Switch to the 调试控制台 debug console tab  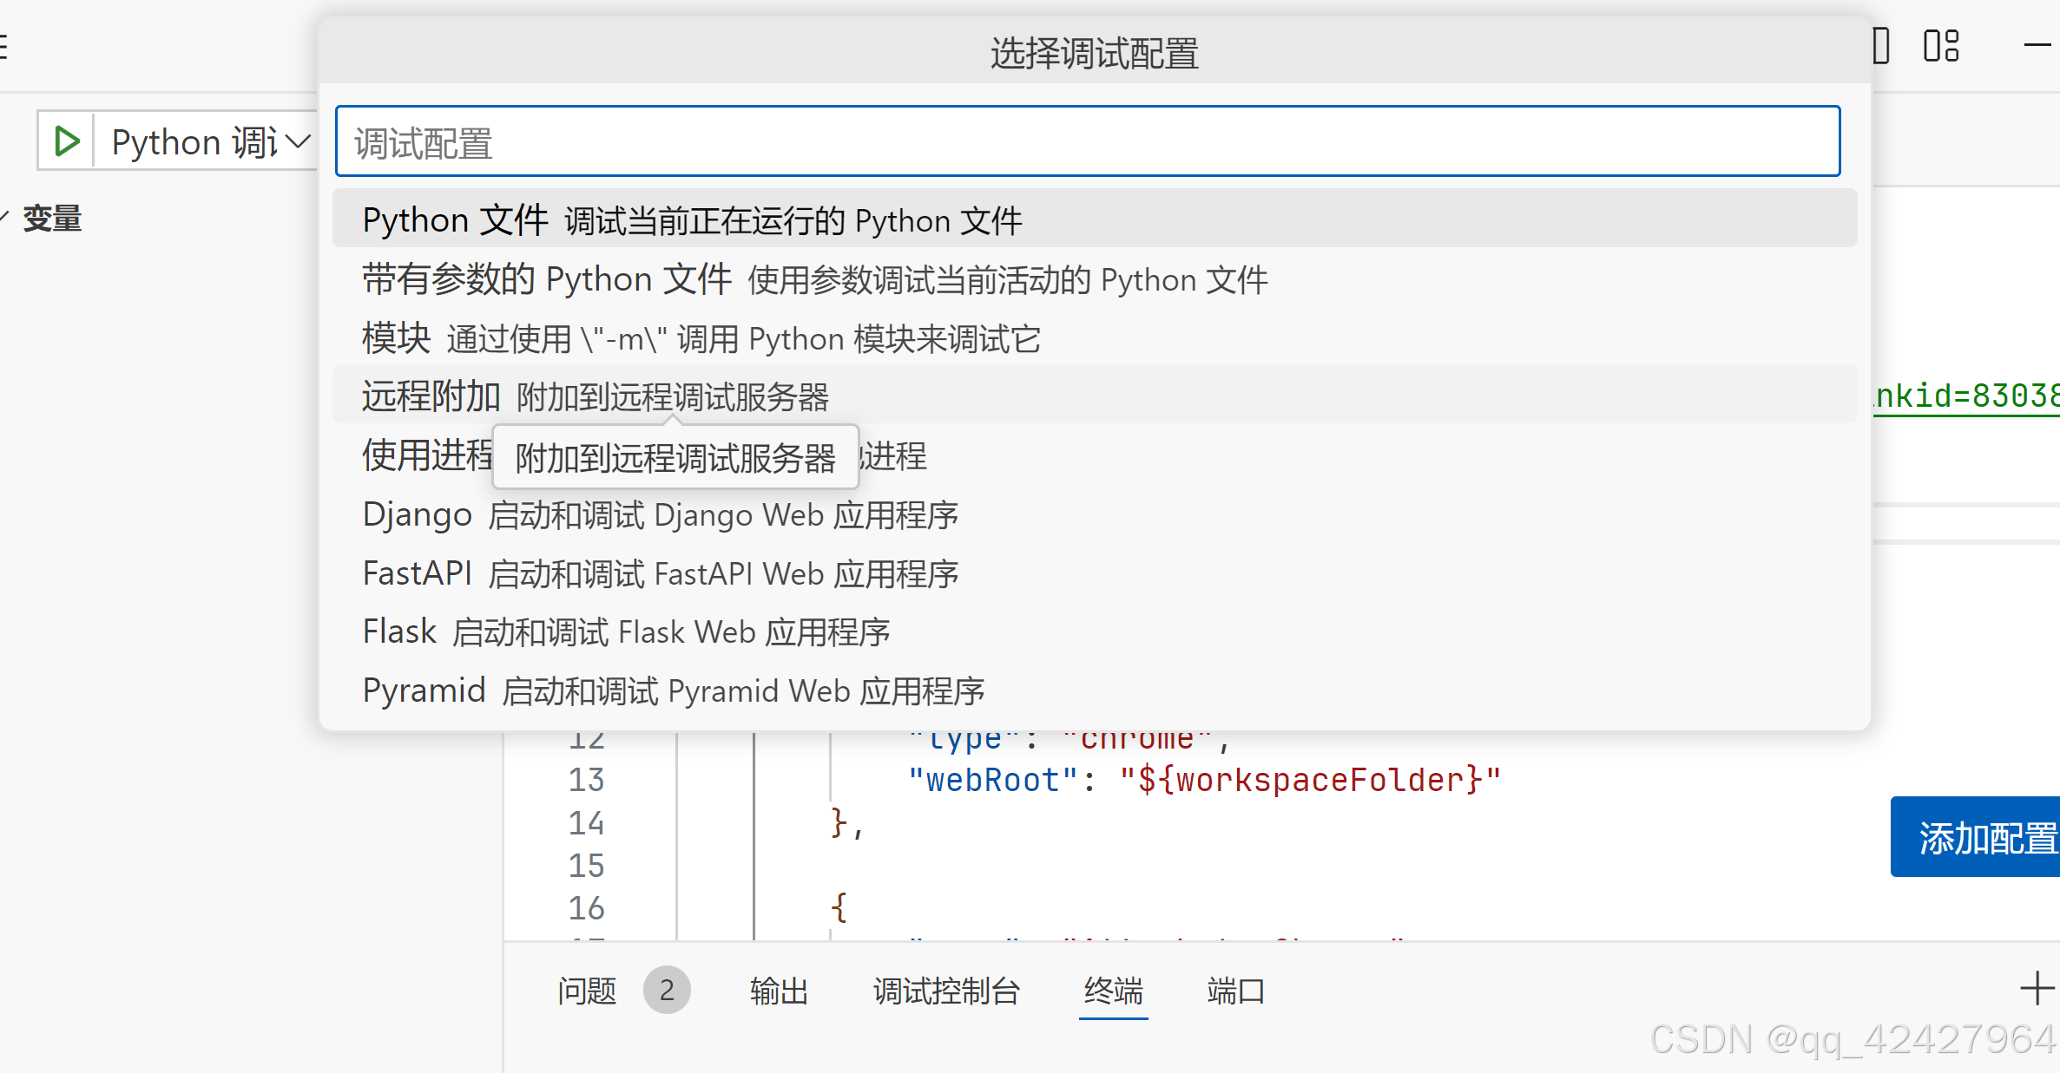pyautogui.click(x=946, y=991)
